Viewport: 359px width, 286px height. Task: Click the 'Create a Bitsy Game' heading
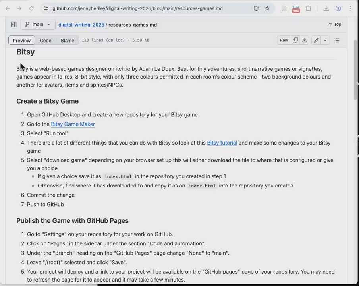47,101
